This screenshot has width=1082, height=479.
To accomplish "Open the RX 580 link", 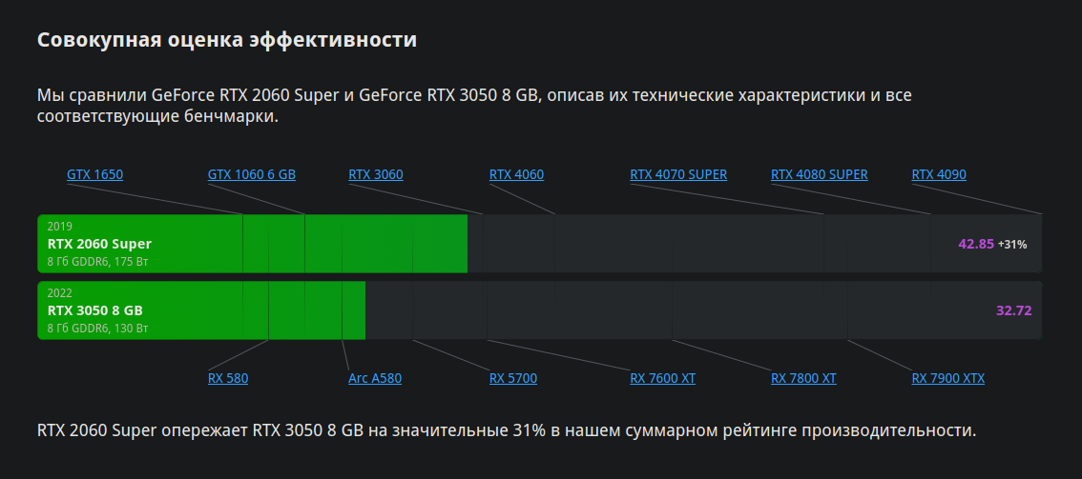I will coord(228,378).
